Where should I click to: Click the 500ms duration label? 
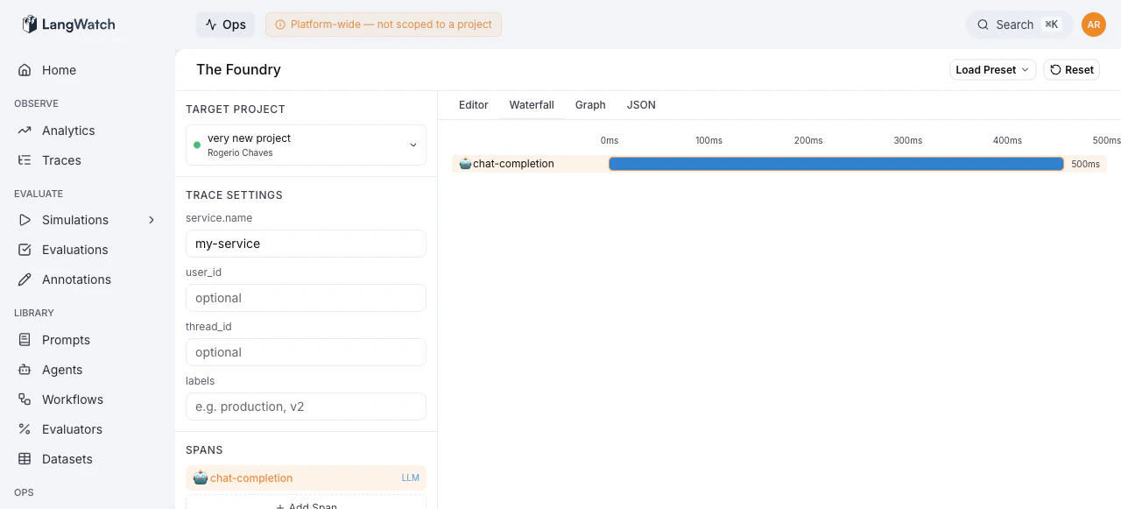tap(1085, 164)
